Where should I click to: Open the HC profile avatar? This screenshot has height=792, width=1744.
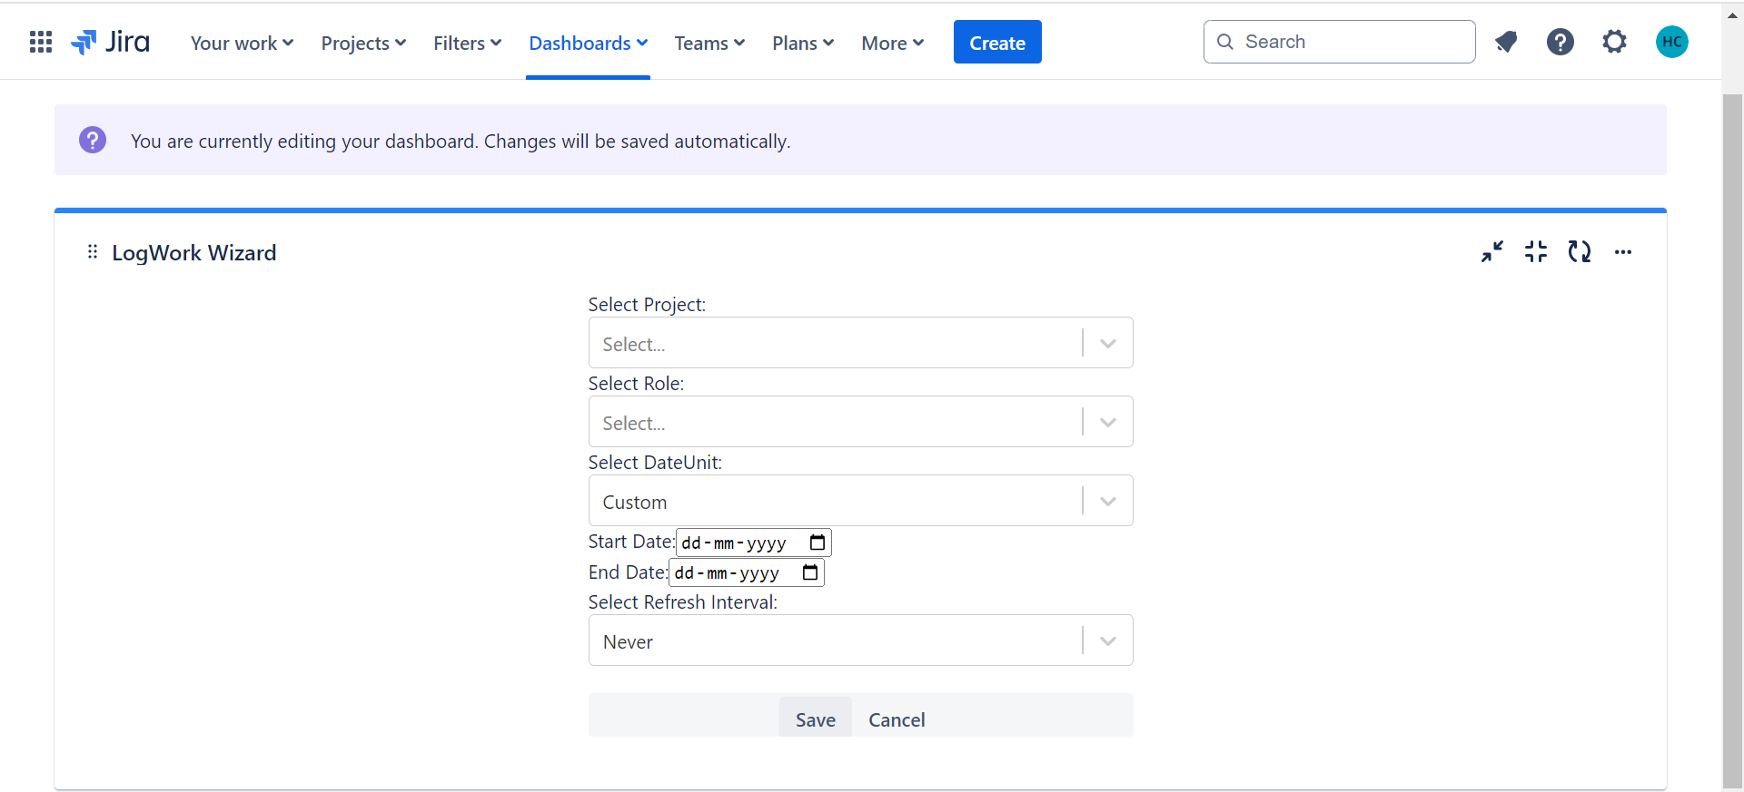click(x=1671, y=42)
